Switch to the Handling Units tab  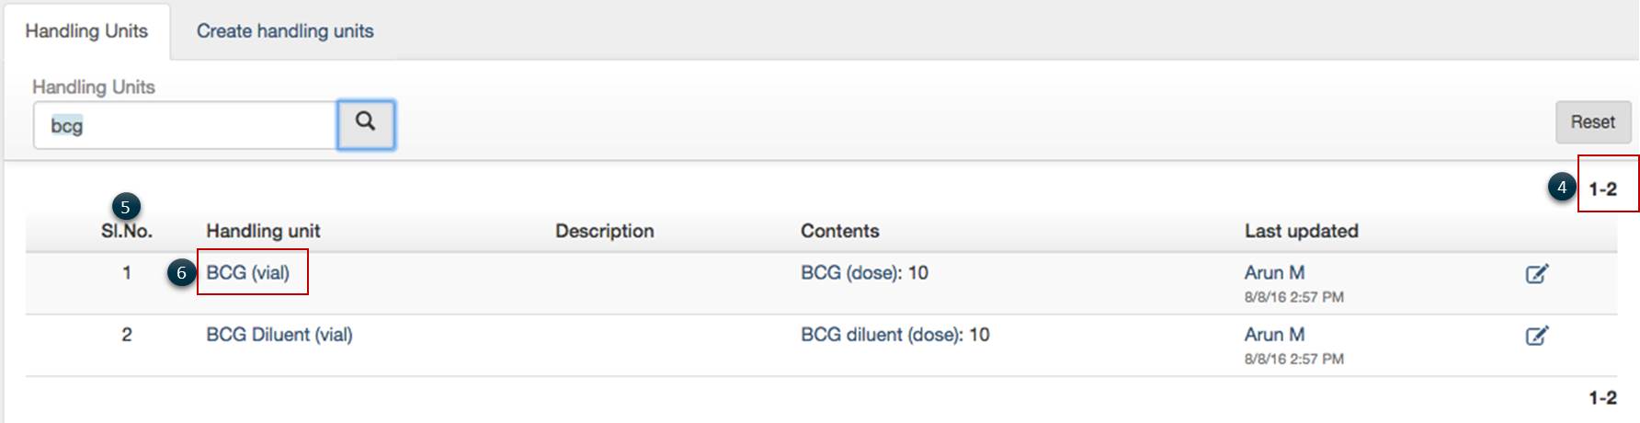coord(86,31)
